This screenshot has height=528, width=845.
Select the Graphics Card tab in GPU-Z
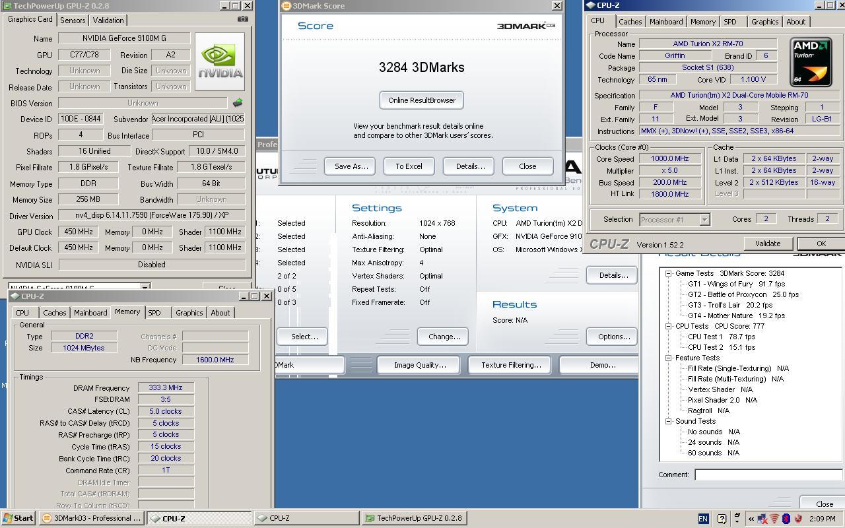coord(30,19)
